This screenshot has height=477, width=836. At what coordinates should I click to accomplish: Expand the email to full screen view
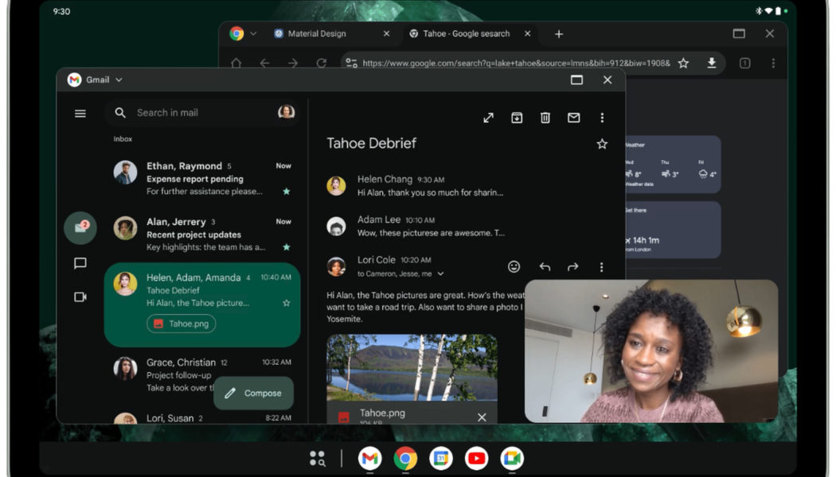click(x=488, y=117)
